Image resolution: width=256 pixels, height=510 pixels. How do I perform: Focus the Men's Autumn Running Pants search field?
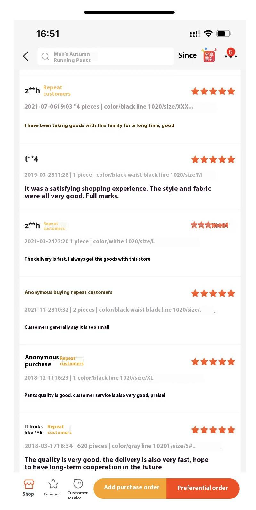coord(106,57)
